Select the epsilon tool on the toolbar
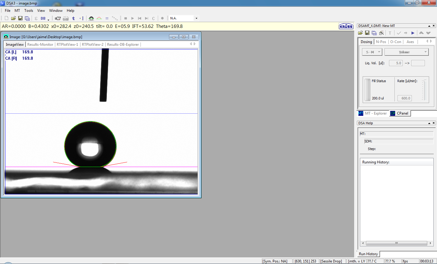Screen dimensions: 437x264 (36, 18)
